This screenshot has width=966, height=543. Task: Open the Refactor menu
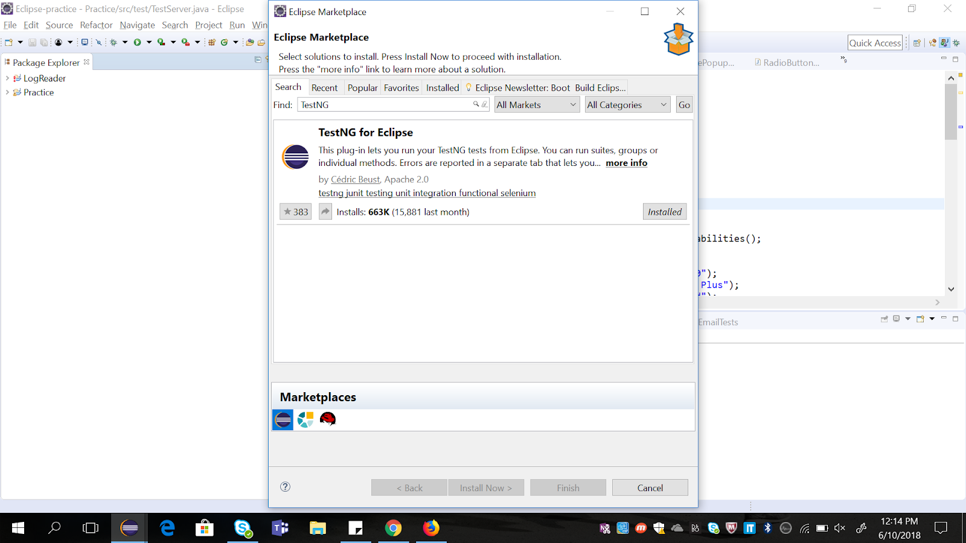(96, 25)
